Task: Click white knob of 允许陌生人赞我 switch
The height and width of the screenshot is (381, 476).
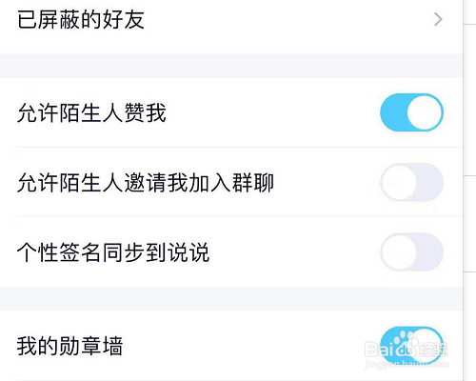Action: pos(425,112)
